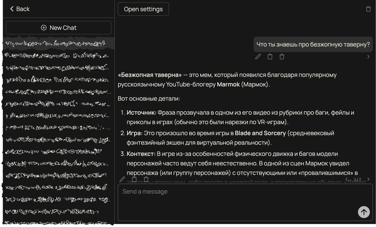Click the response counter 2/3
376x227 pixels.
[357, 179]
